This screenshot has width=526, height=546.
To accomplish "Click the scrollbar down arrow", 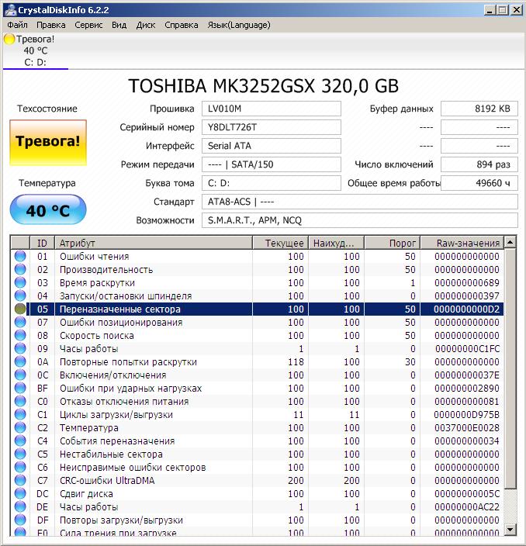I will click(510, 530).
